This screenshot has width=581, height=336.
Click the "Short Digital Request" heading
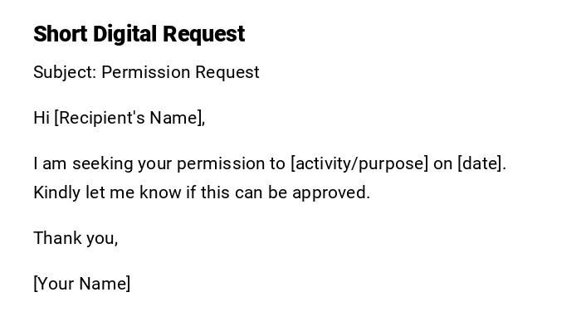(x=139, y=34)
